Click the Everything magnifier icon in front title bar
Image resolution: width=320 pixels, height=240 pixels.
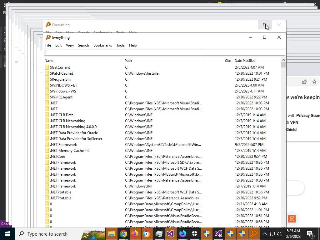coord(48,37)
